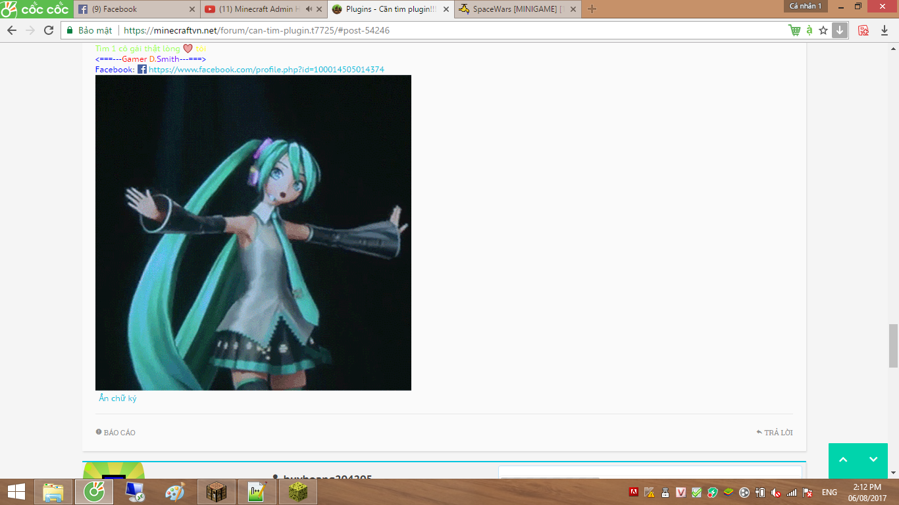
Task: Open the Facebook profile link in signature
Action: click(267, 69)
